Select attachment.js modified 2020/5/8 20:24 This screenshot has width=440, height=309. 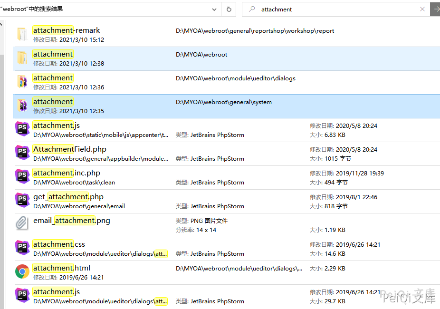[57, 125]
